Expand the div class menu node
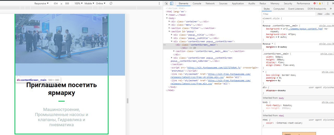 click(169, 25)
